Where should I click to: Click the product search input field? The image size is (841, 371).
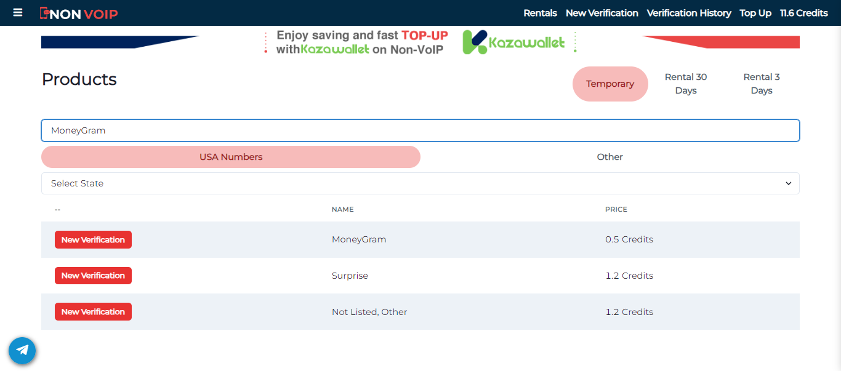point(420,130)
